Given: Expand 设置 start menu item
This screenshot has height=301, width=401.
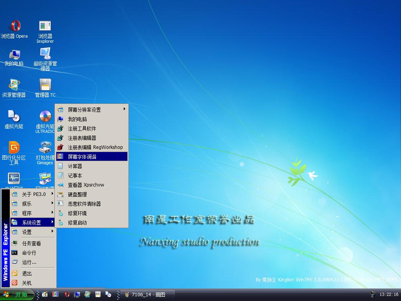Looking at the screenshot, I should tap(33, 232).
